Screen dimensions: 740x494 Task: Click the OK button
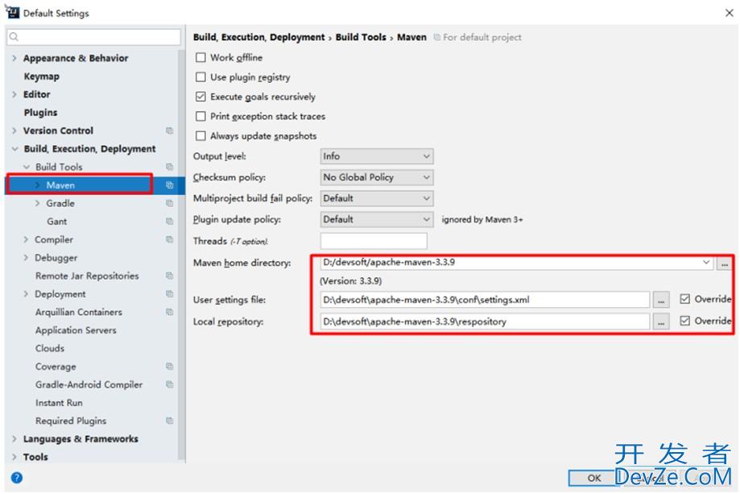point(594,478)
